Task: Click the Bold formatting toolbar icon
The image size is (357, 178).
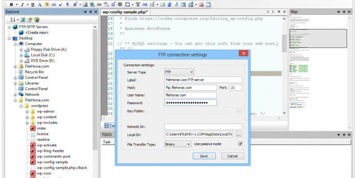Action: click(11, 4)
